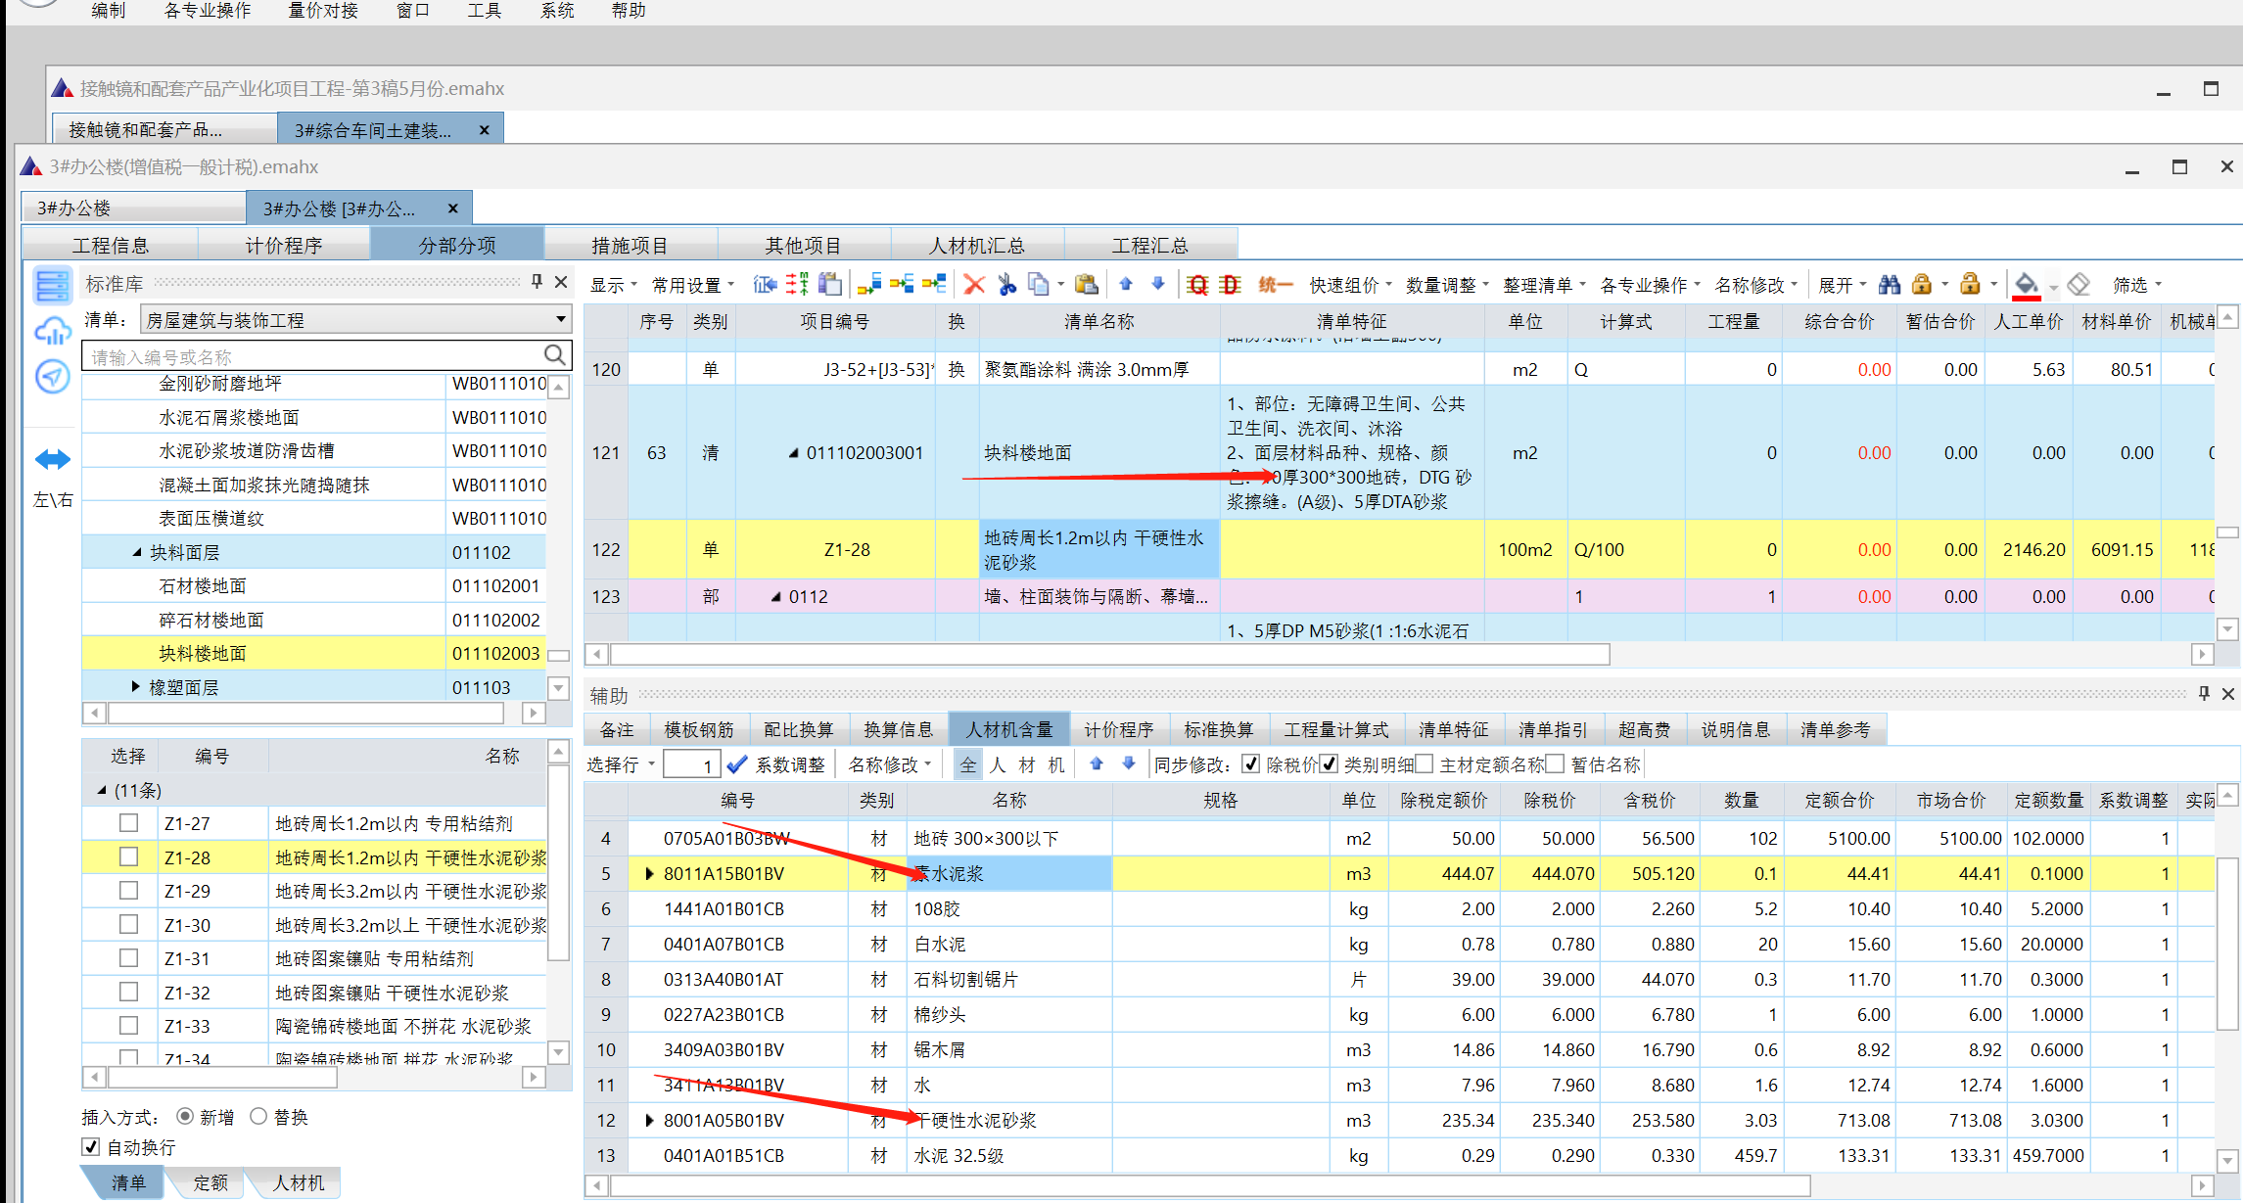Click the red D list icon
Image resolution: width=2243 pixels, height=1203 pixels.
click(x=1231, y=285)
